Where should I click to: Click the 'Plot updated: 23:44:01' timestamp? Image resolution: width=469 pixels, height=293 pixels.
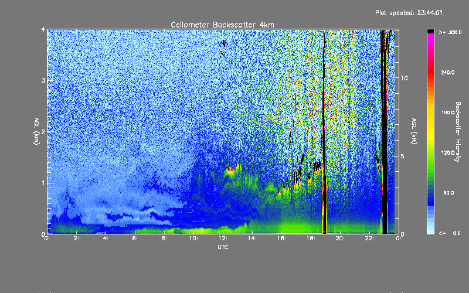(409, 12)
